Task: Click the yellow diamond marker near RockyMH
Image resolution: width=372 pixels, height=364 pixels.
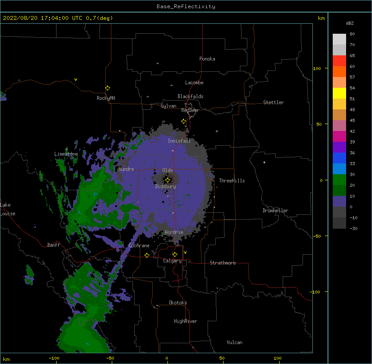Action: tap(108, 88)
